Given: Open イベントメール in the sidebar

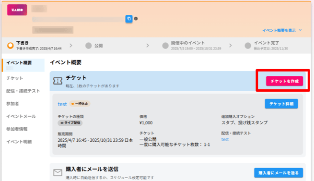Looking at the screenshot, I should click(21, 116).
